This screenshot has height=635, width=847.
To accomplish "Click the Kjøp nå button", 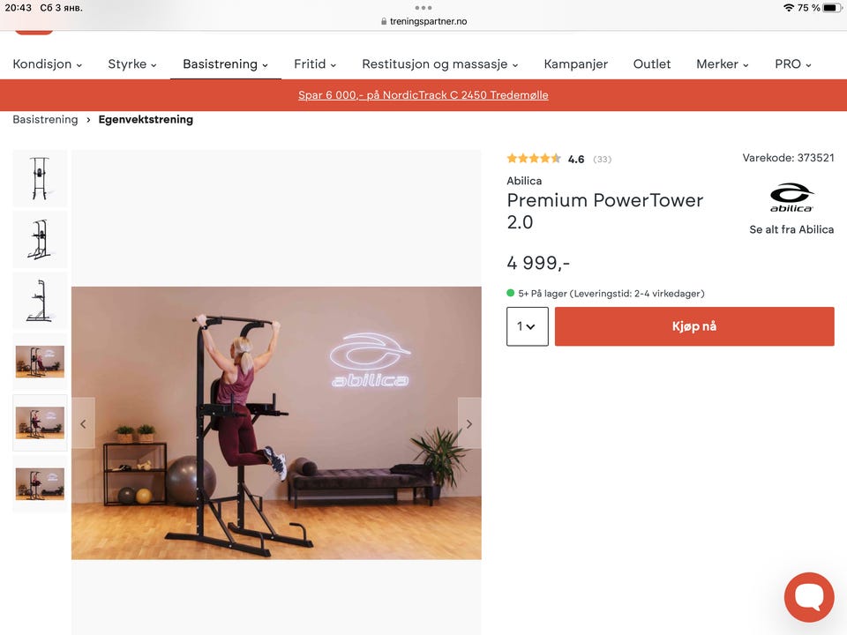I will pos(694,326).
